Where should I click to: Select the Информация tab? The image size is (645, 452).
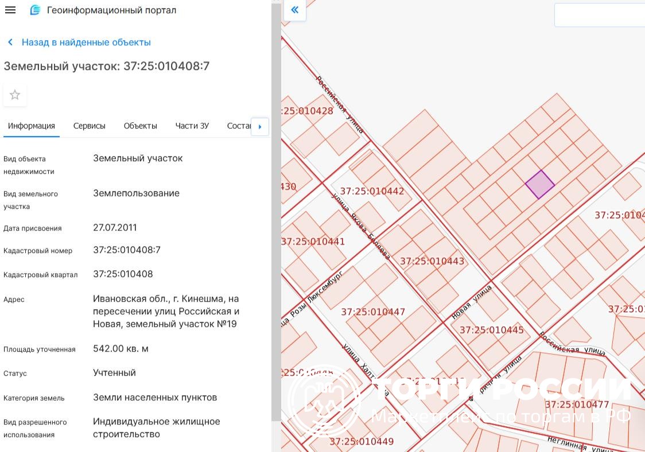pyautogui.click(x=32, y=126)
